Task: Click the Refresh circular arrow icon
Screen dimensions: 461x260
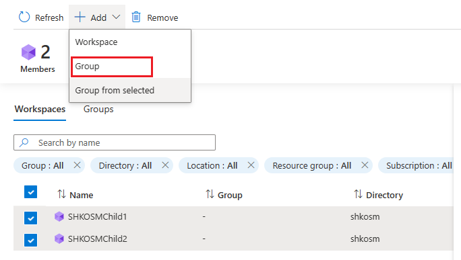Action: [24, 17]
